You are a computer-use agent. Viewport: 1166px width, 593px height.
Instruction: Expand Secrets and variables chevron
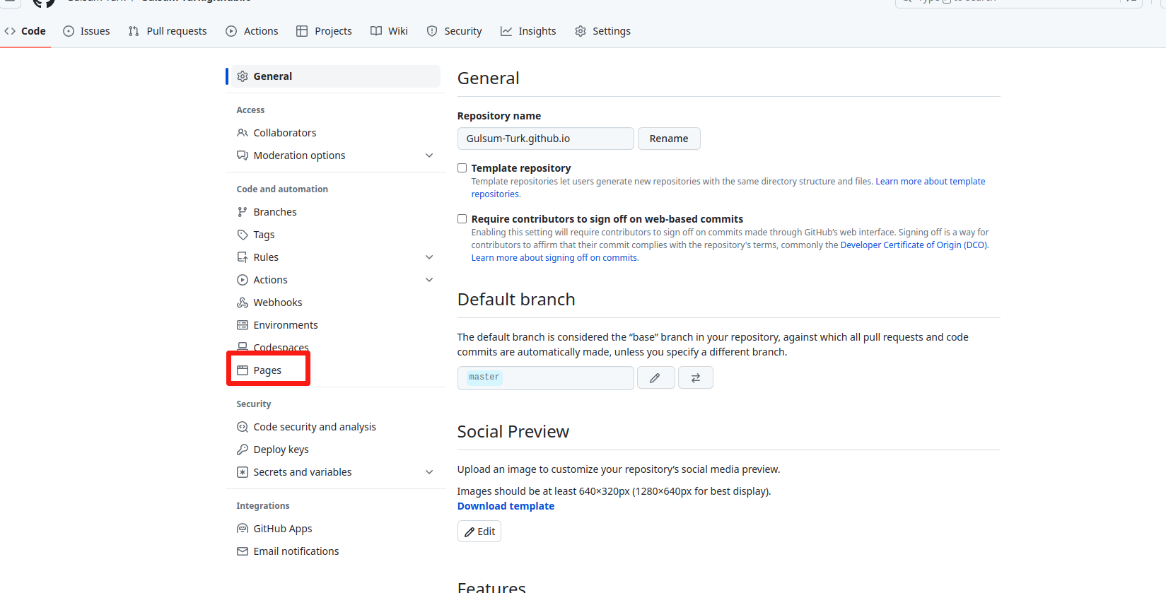tap(429, 472)
